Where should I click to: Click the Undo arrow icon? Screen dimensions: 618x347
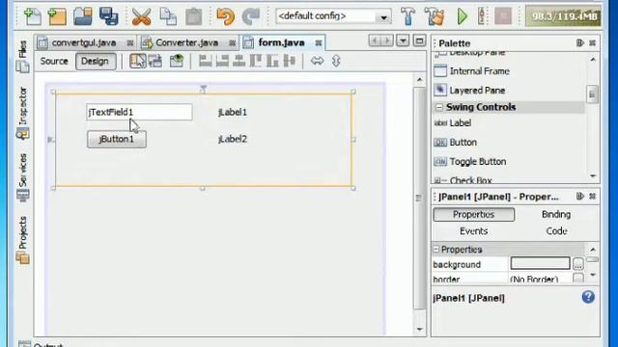pyautogui.click(x=225, y=16)
